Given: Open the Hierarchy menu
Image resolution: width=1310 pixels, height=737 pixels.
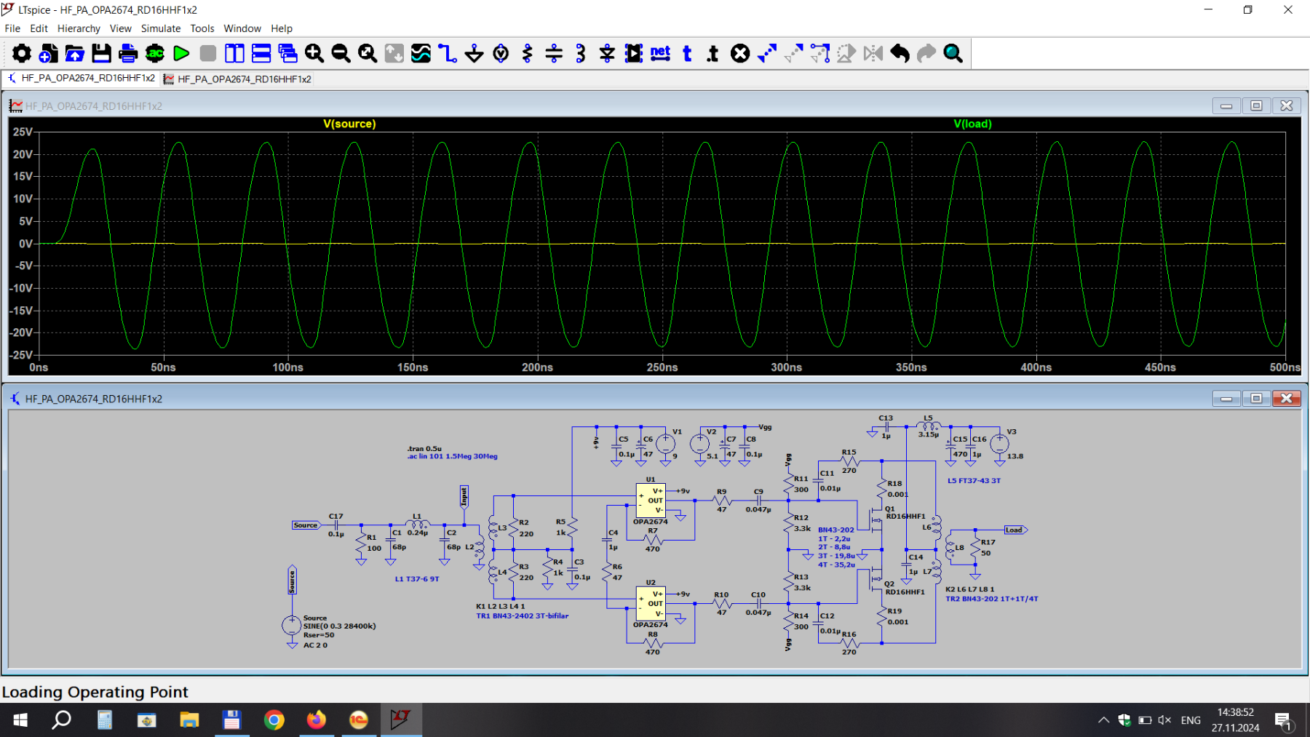Looking at the screenshot, I should (79, 28).
